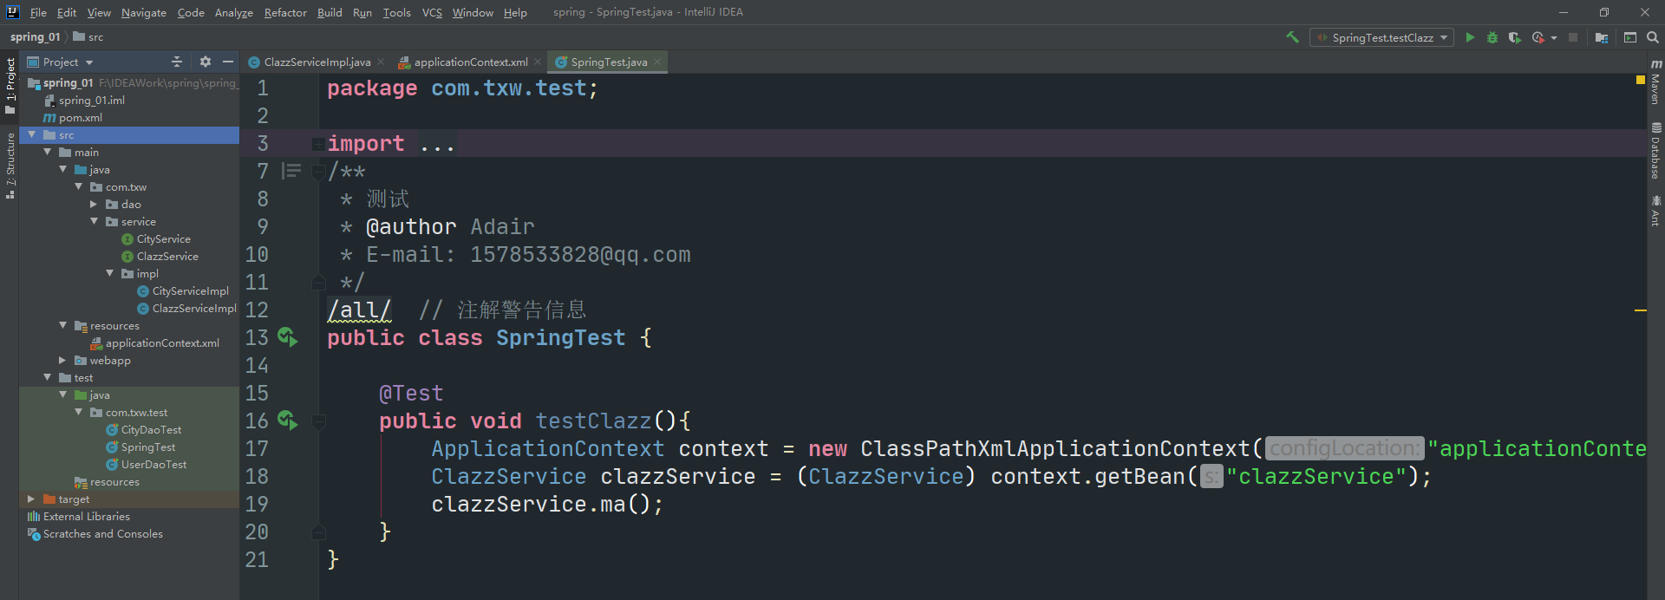Click the doc comment rendering icon at line 7
Viewport: 1665px width, 600px height.
[x=291, y=171]
